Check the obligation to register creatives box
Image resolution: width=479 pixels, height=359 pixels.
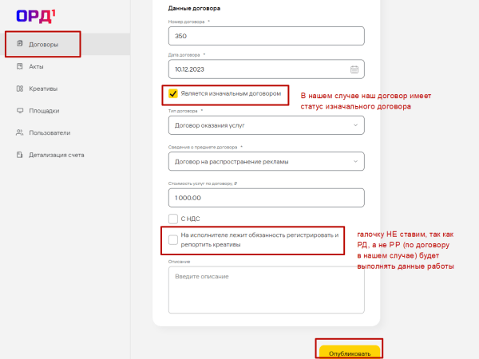pyautogui.click(x=172, y=239)
